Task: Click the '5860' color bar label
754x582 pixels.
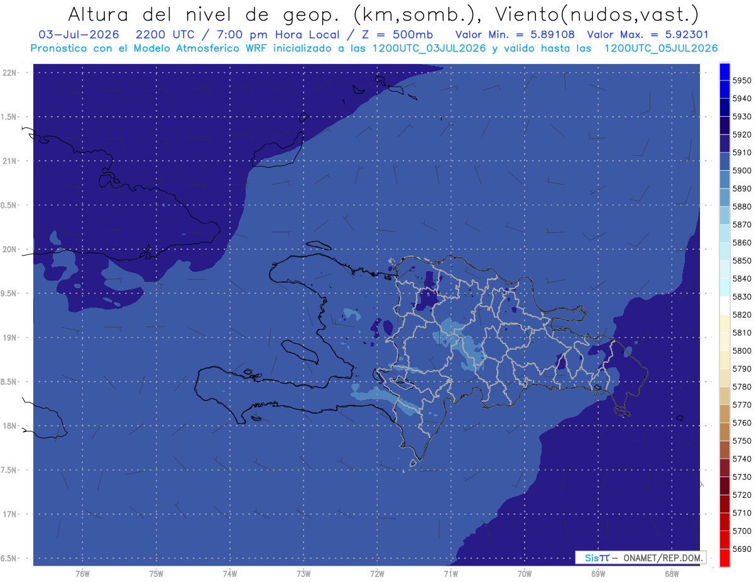Action: 742,243
